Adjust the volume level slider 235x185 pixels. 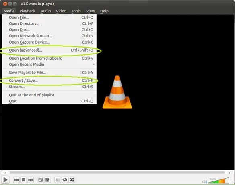219,181
